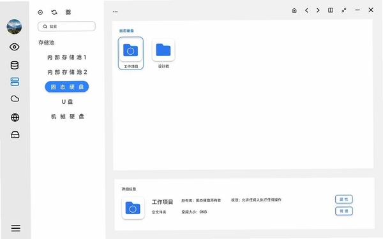383x239 pixels.
Task: Click the 详细信息 details heading
Action: [129, 189]
